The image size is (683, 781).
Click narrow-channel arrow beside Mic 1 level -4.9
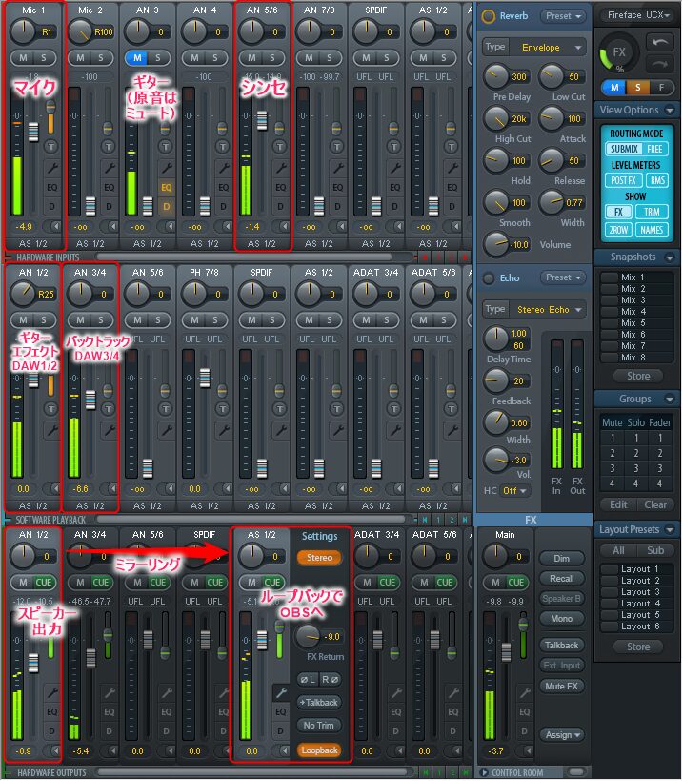54,227
